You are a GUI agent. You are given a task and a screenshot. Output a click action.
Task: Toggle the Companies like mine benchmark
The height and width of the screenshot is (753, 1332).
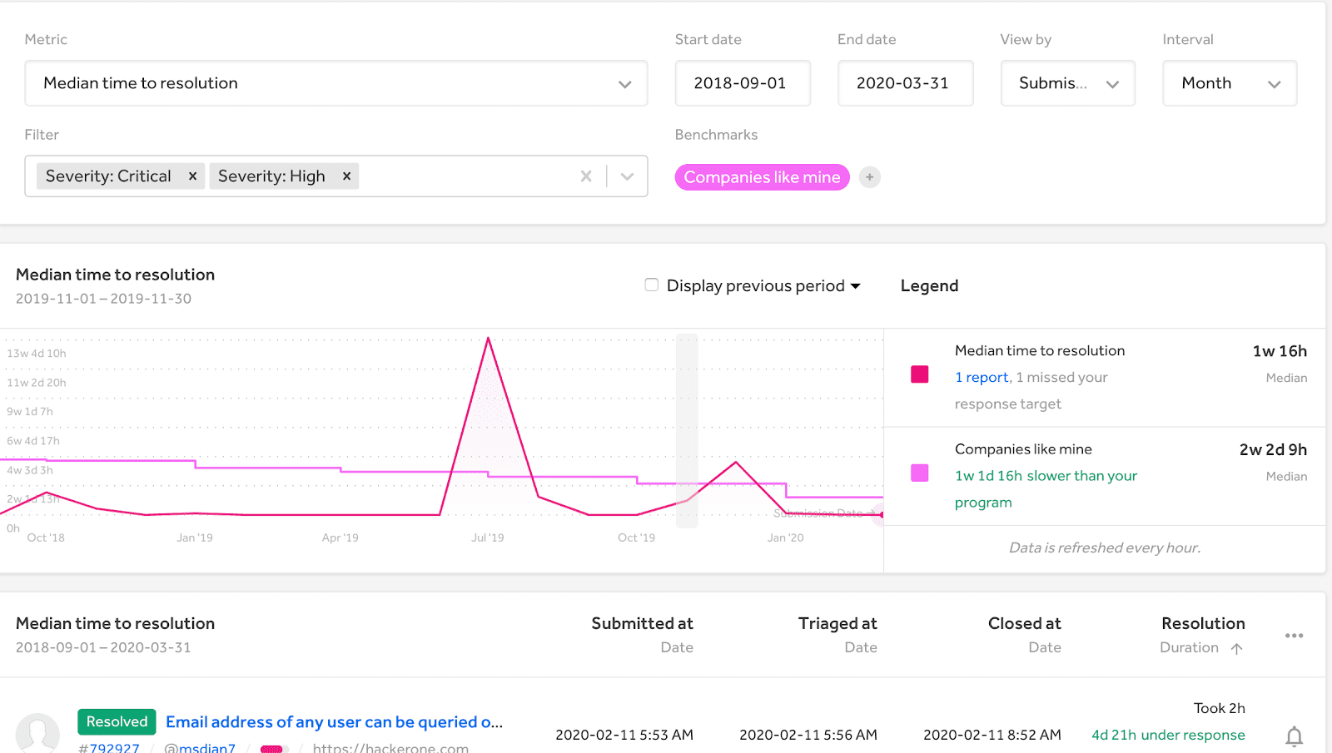point(762,177)
